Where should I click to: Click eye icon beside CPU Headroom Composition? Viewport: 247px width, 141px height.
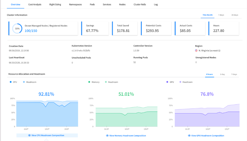(x=29, y=135)
